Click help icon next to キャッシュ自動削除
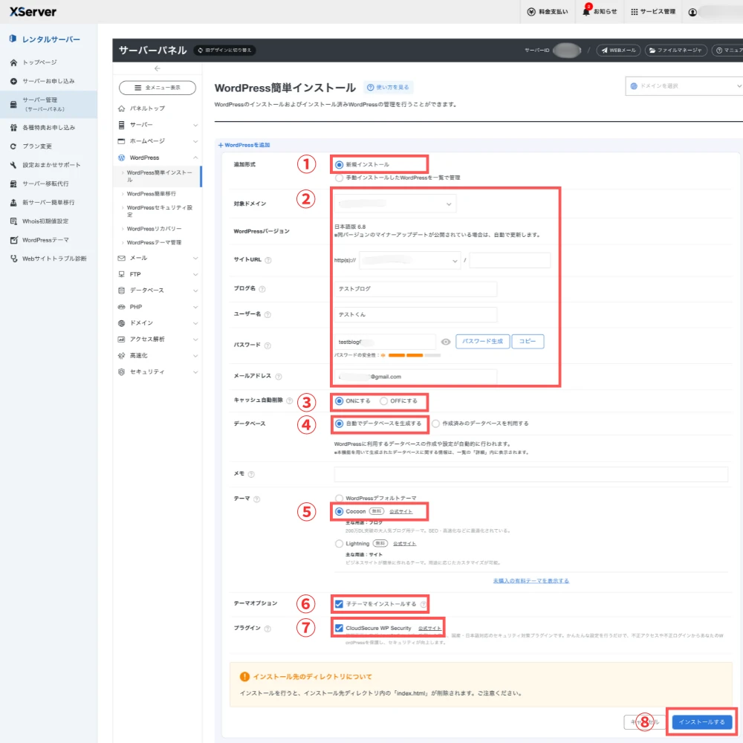This screenshot has height=743, width=743. pyautogui.click(x=289, y=401)
